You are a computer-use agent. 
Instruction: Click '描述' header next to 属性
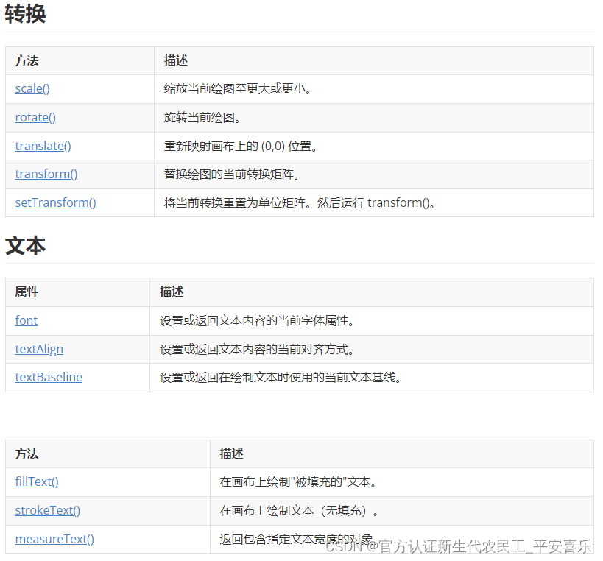click(172, 292)
